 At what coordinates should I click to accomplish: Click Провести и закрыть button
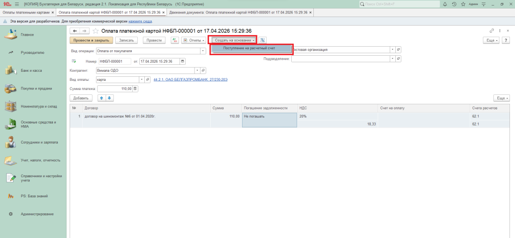(x=91, y=40)
